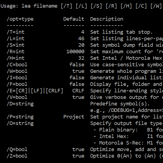This screenshot has width=163, height=163.
Task: Click the '/Q=bool' option text
Action: pyautogui.click(x=17, y=149)
